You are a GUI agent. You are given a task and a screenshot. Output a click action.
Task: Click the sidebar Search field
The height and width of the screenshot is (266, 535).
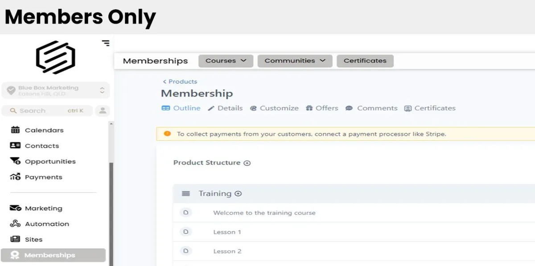pyautogui.click(x=47, y=110)
